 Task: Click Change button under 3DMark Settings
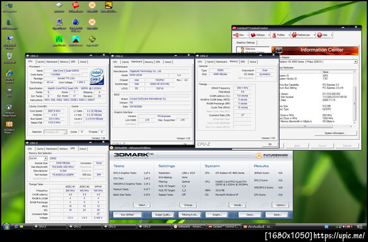(188, 205)
